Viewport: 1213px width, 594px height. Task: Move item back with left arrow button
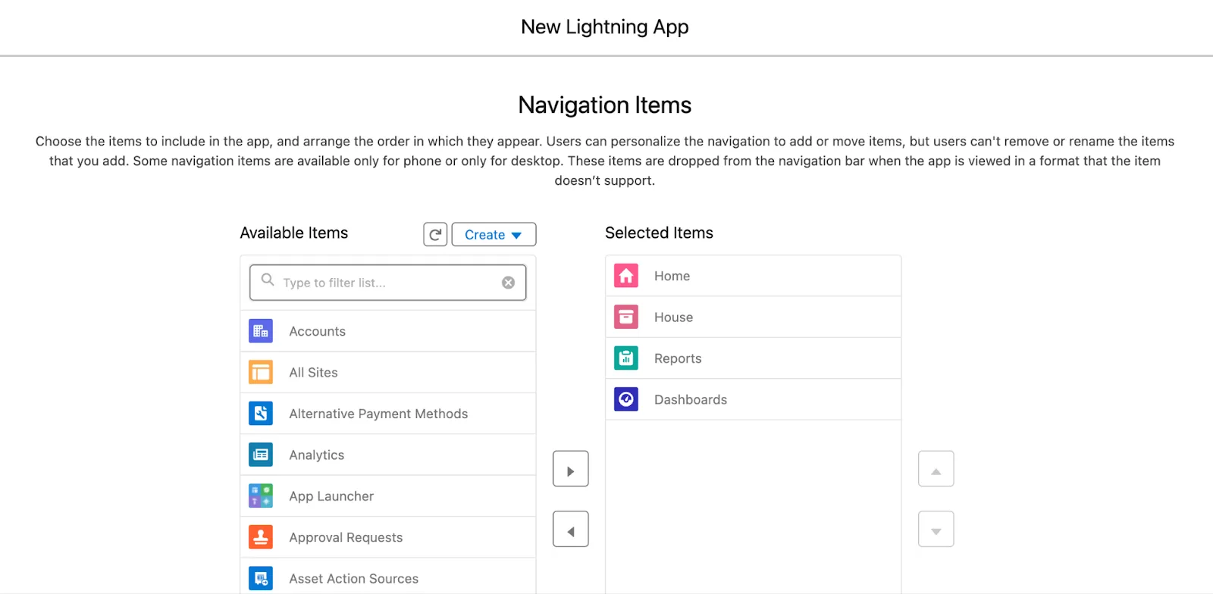click(570, 529)
